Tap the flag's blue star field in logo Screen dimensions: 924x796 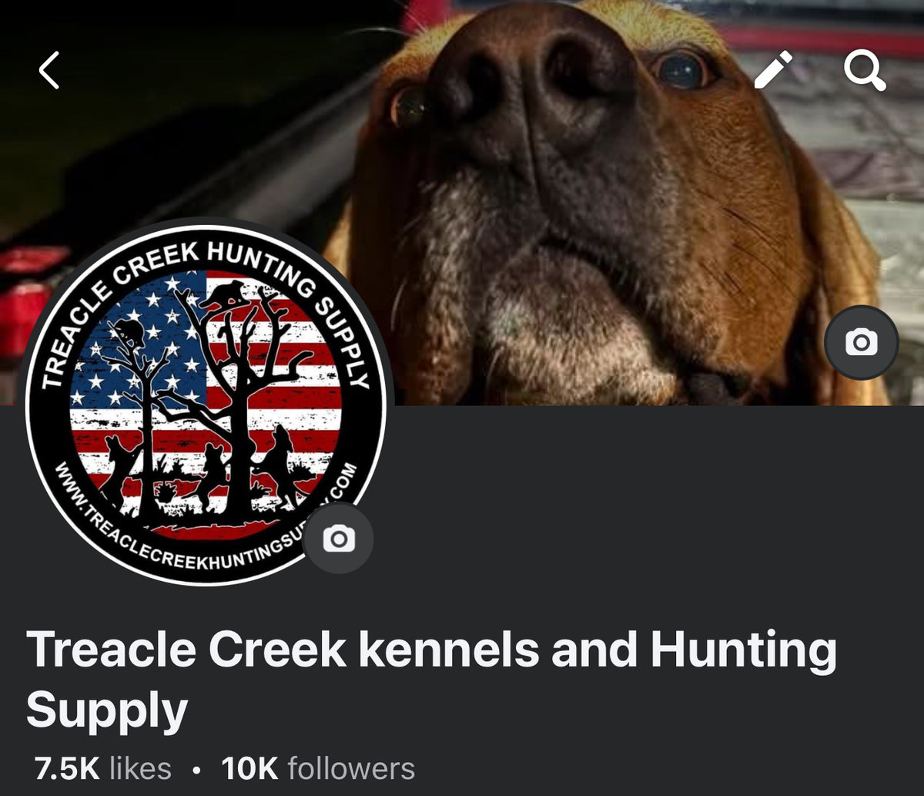[139, 339]
